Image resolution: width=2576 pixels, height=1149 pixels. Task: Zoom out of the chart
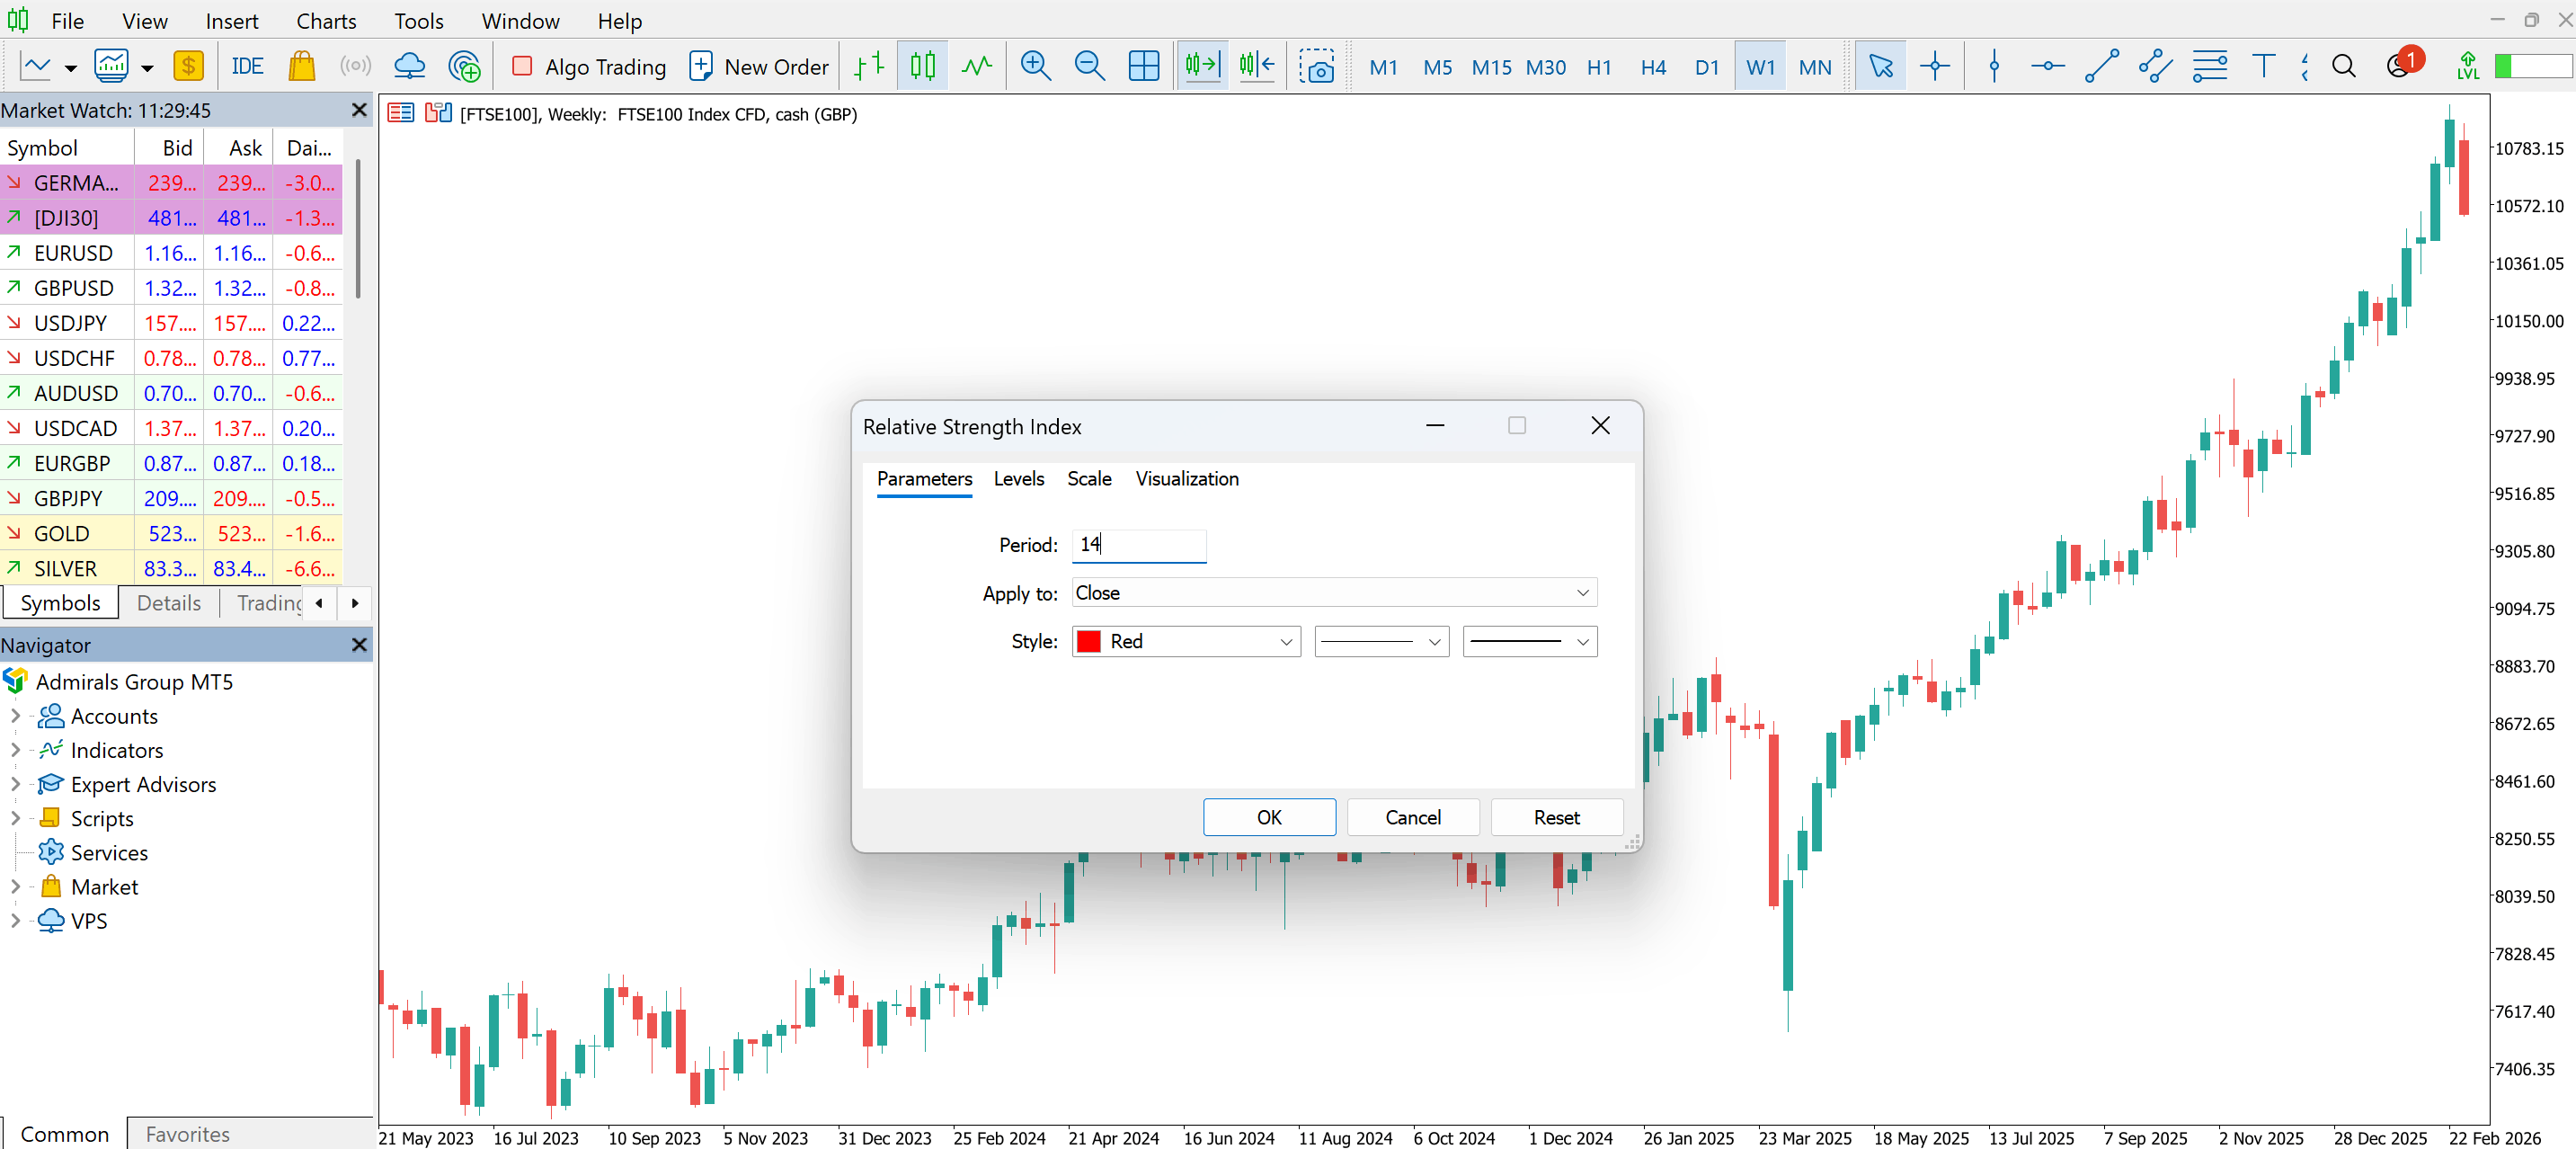click(x=1090, y=67)
